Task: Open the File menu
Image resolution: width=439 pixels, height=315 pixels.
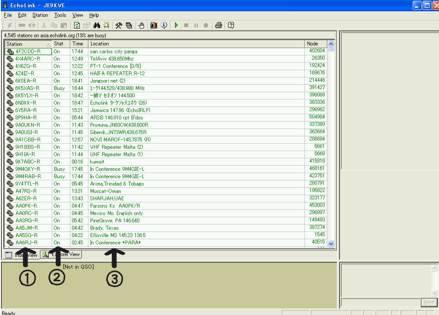Action: (8, 15)
